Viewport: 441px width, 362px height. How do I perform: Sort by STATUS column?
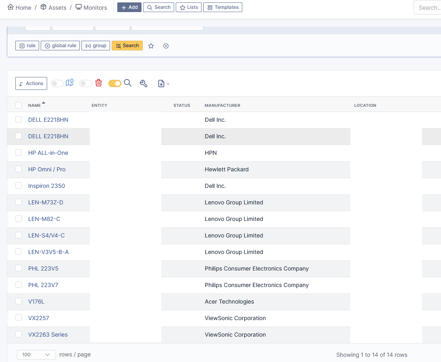[182, 105]
